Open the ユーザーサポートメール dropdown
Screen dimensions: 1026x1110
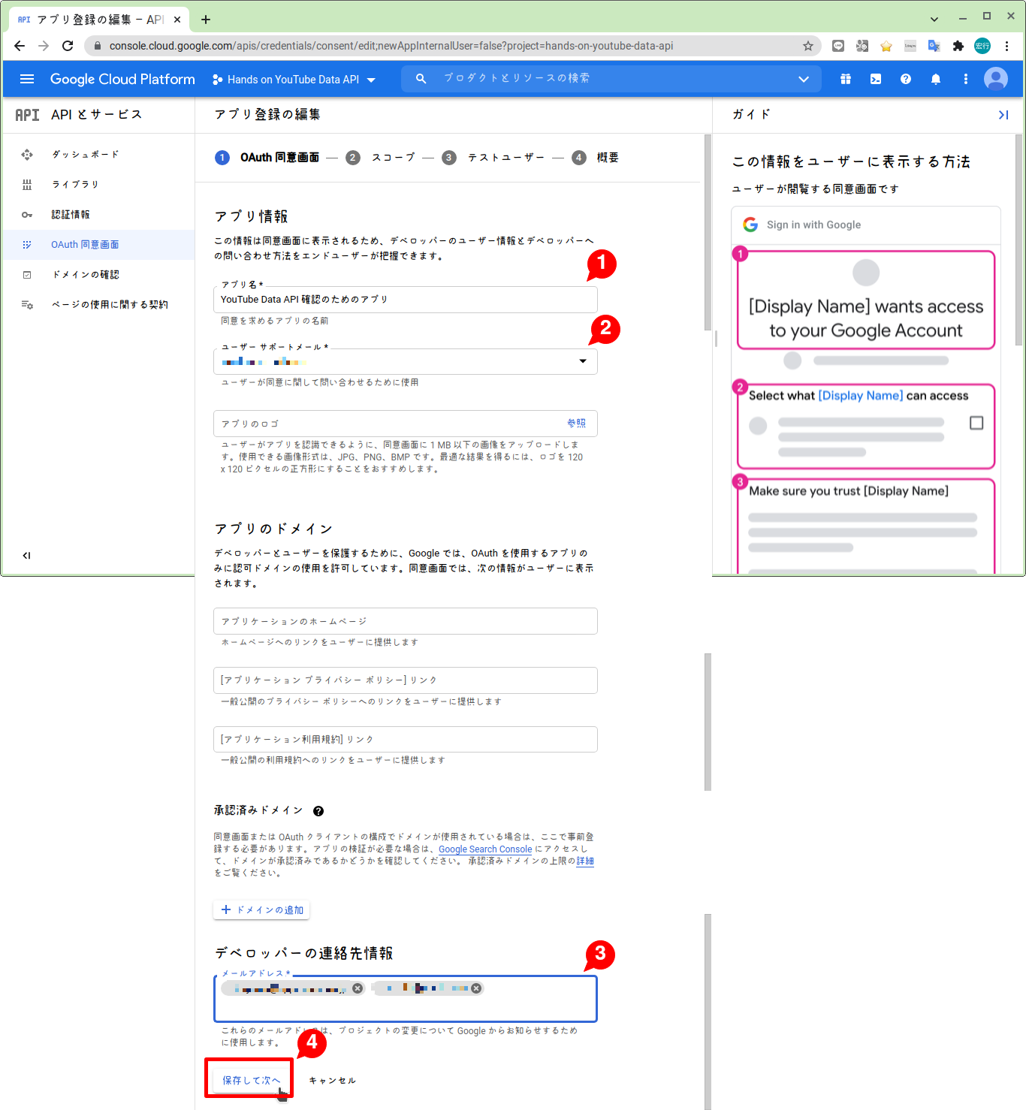tap(583, 361)
